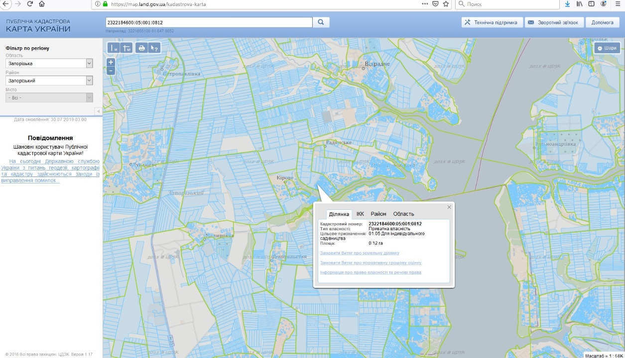Click the Приватна власність ownership value
The width and height of the screenshot is (625, 358).
(389, 229)
